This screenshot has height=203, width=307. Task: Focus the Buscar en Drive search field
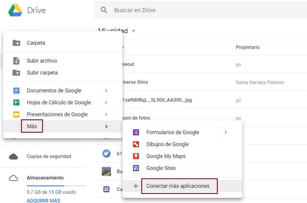(201, 10)
